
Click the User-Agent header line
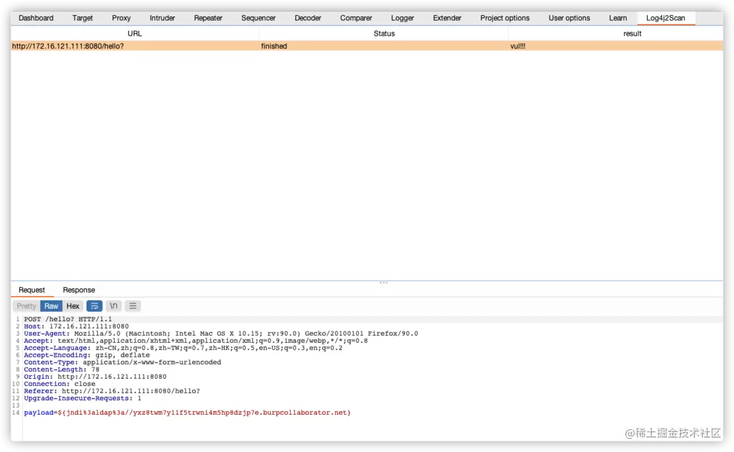(221, 333)
